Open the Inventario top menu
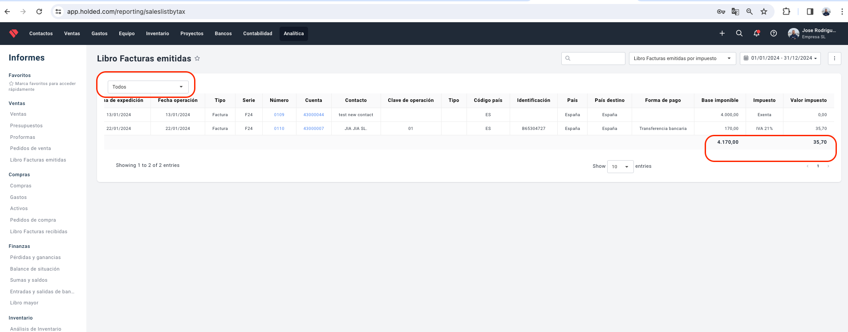This screenshot has width=848, height=332. point(158,33)
